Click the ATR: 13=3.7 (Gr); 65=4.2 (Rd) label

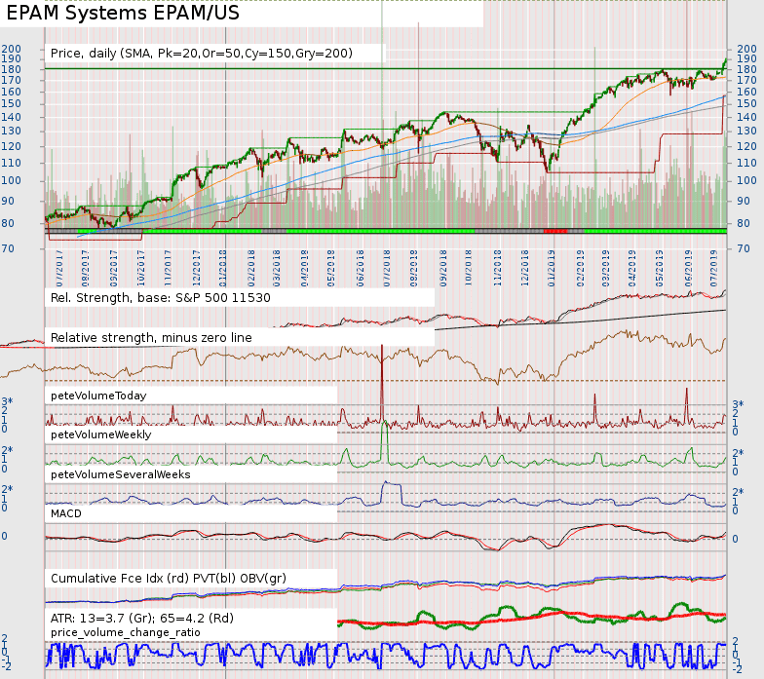point(142,618)
